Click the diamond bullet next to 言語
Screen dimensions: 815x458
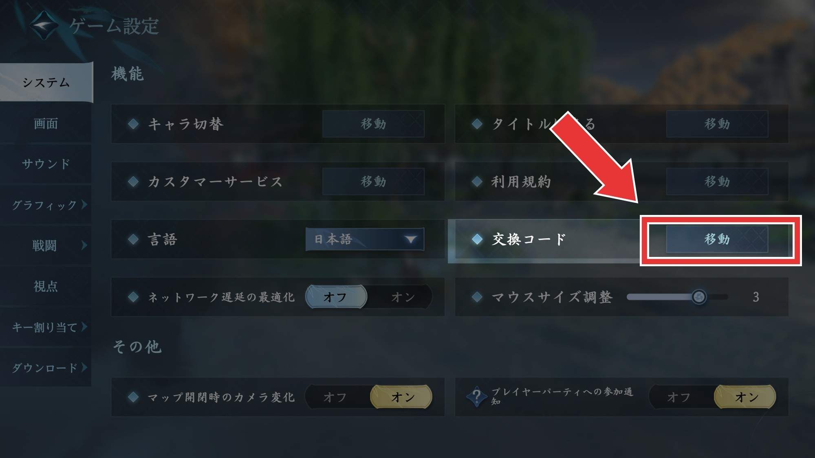133,239
